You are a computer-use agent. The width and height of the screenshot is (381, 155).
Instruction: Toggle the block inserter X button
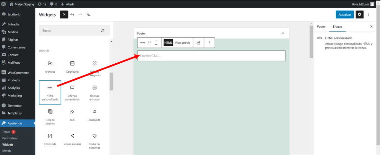(64, 14)
